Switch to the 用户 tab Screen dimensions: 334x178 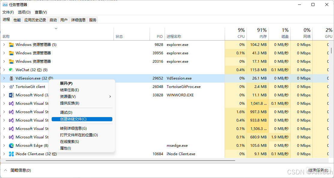tap(64, 20)
